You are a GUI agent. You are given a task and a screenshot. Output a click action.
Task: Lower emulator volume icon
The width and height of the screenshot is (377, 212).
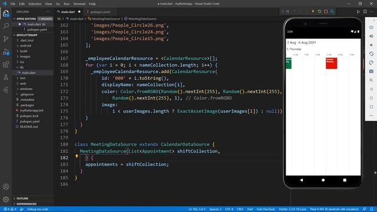click(371, 45)
